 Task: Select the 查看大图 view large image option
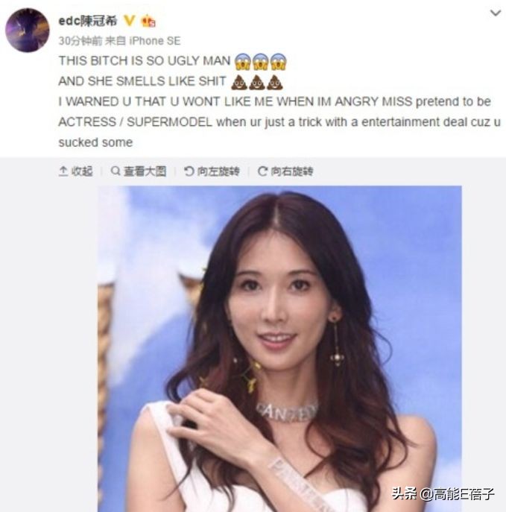[145, 171]
